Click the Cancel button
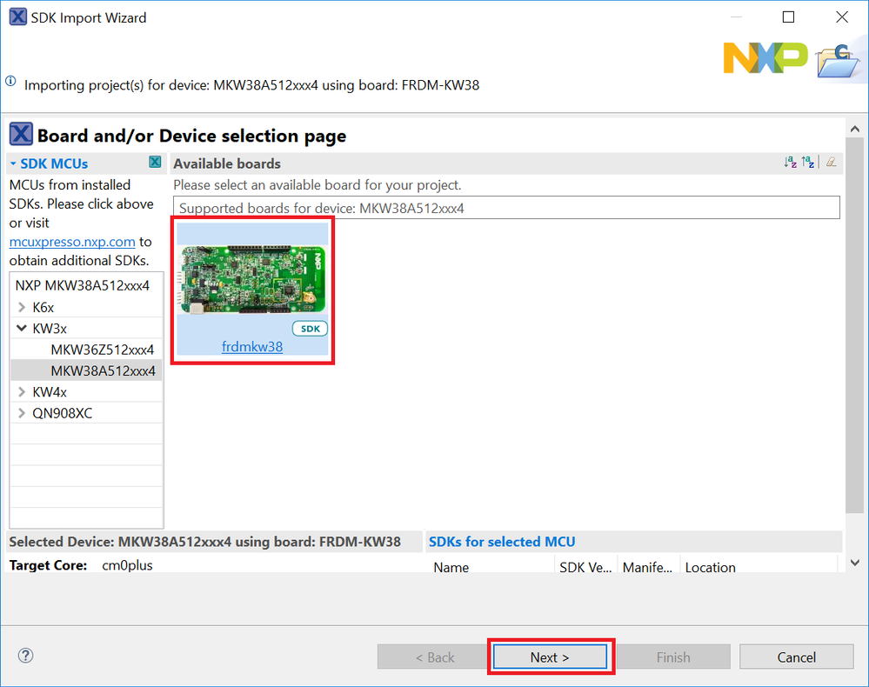869x687 pixels. pos(797,657)
